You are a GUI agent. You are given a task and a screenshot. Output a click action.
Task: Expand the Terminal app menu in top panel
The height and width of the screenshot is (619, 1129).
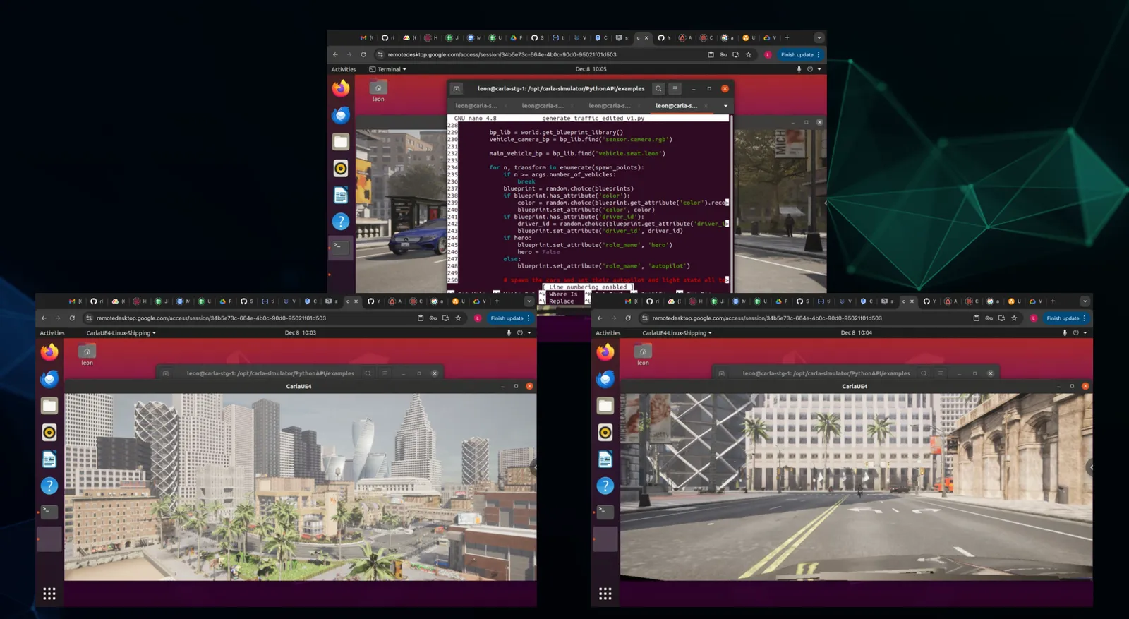[388, 69]
